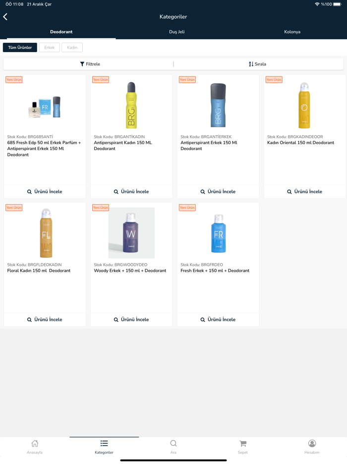The width and height of the screenshot is (347, 464).
Task: Open the Sepet shopping cart icon
Action: click(x=243, y=444)
